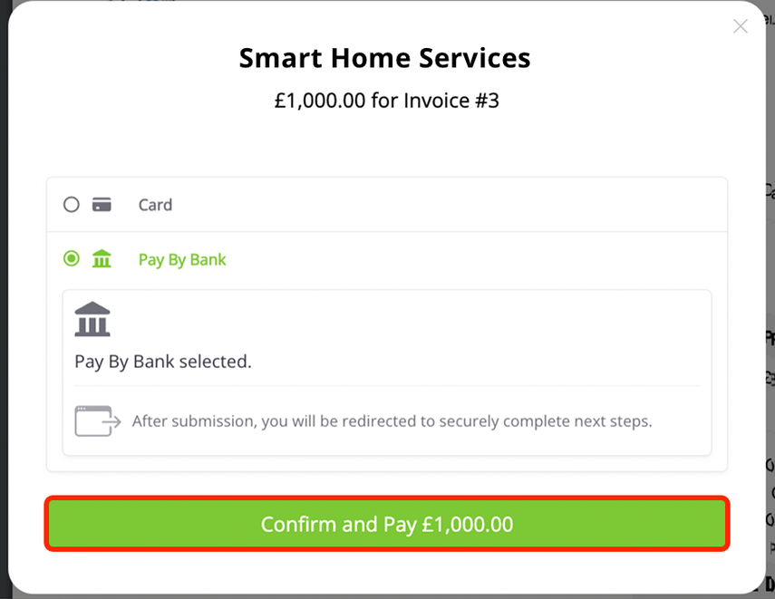Click the 'Pay By Bank selected.' message
The image size is (775, 599).
pyautogui.click(x=162, y=362)
